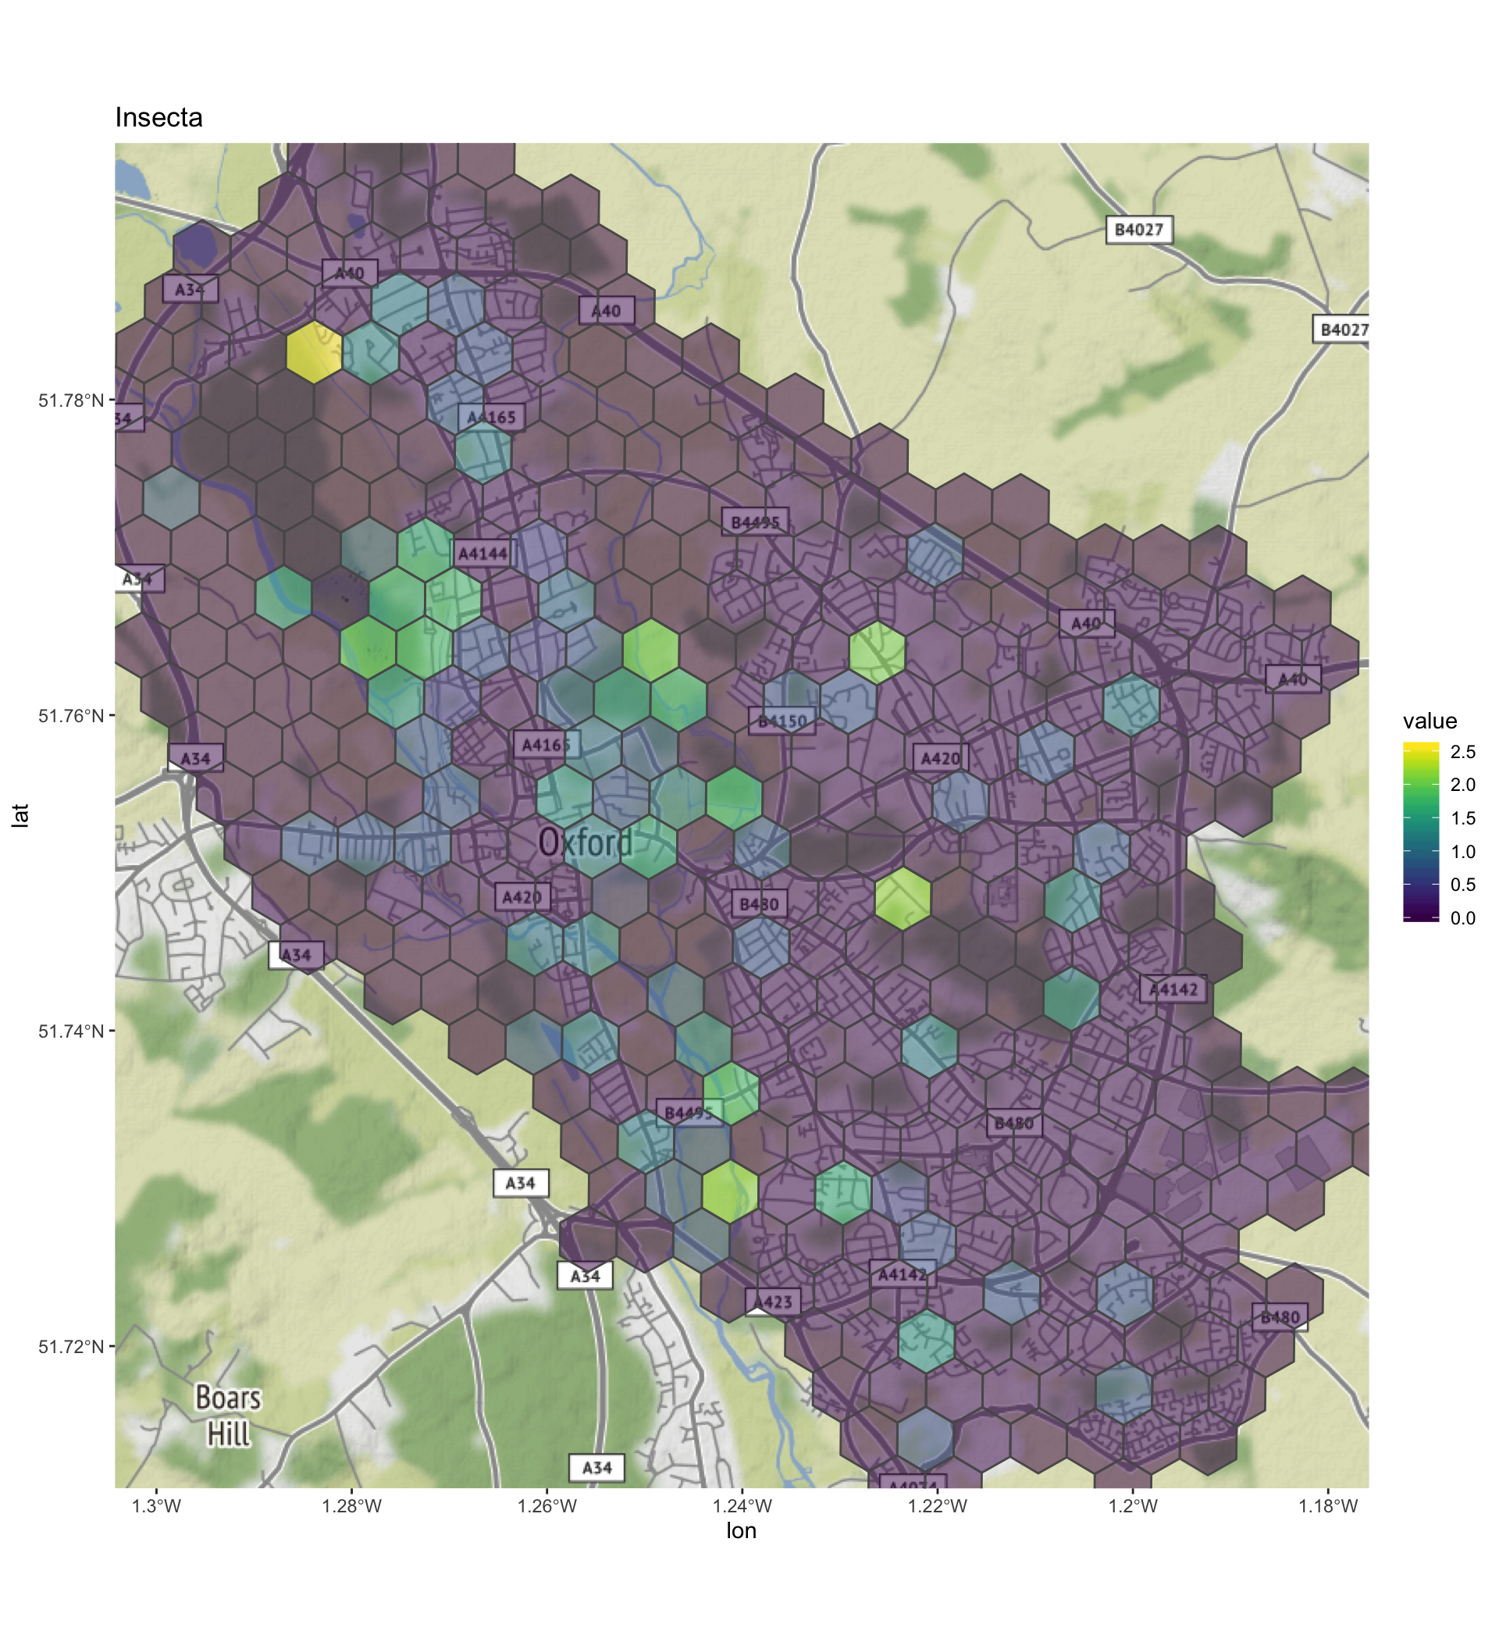Image resolution: width=1499 pixels, height=1649 pixels.
Task: Click the B4027 road label at top
Action: (x=1138, y=230)
